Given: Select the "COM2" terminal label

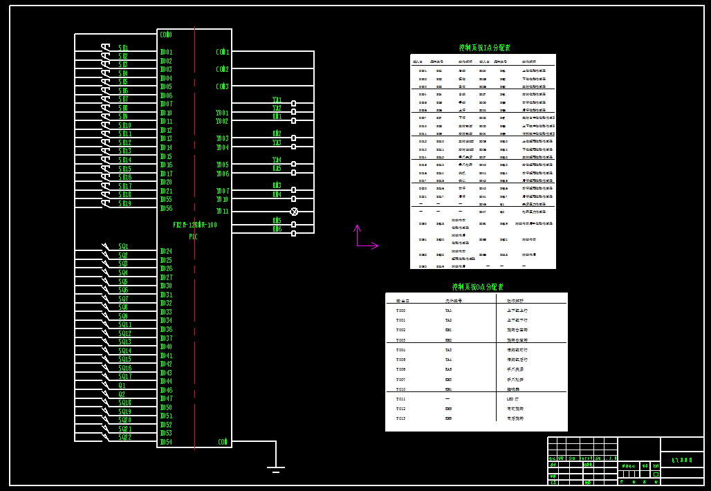Looking at the screenshot, I should click(223, 69).
